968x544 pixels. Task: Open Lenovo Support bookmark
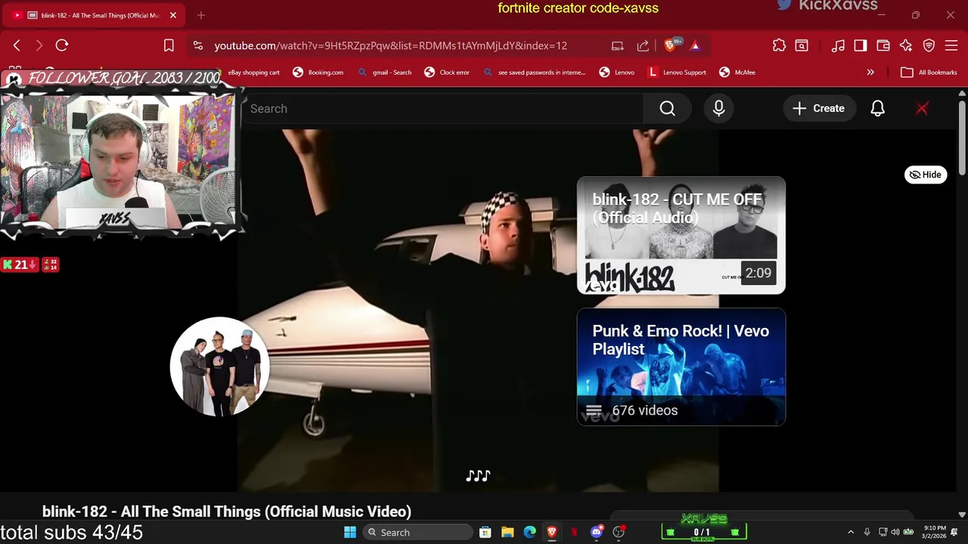pos(677,73)
